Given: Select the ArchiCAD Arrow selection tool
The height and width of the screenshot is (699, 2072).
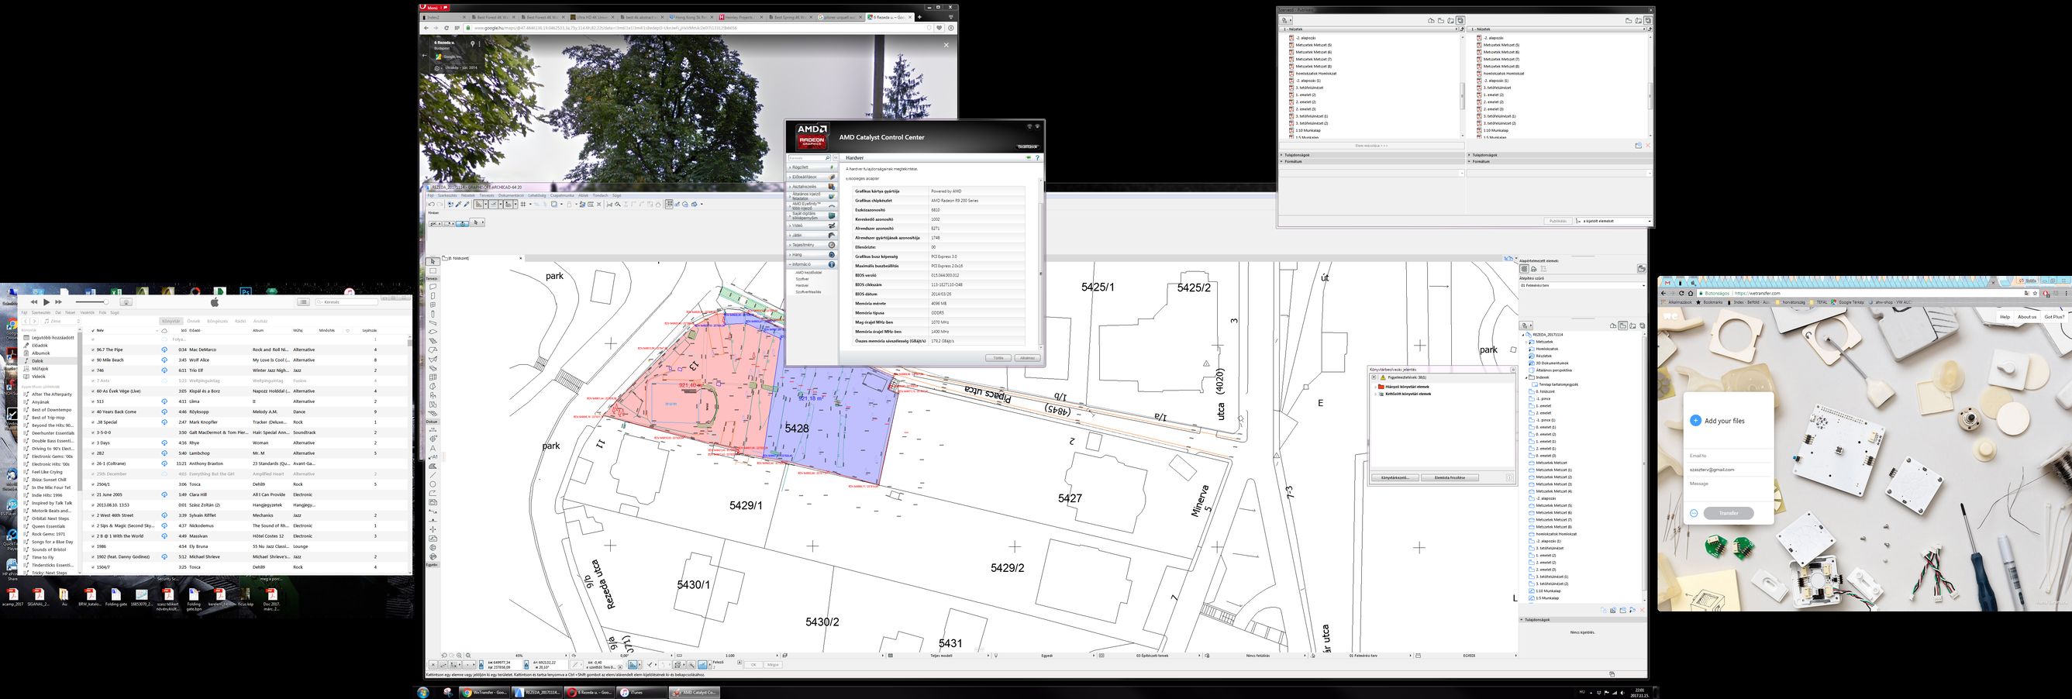Looking at the screenshot, I should point(432,261).
